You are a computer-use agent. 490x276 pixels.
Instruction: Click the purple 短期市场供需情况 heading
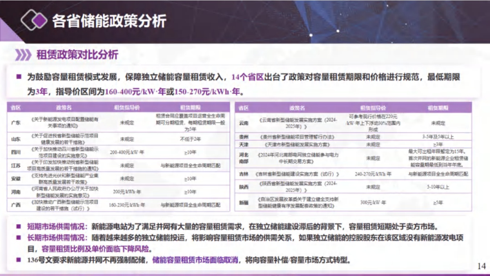coord(58,227)
